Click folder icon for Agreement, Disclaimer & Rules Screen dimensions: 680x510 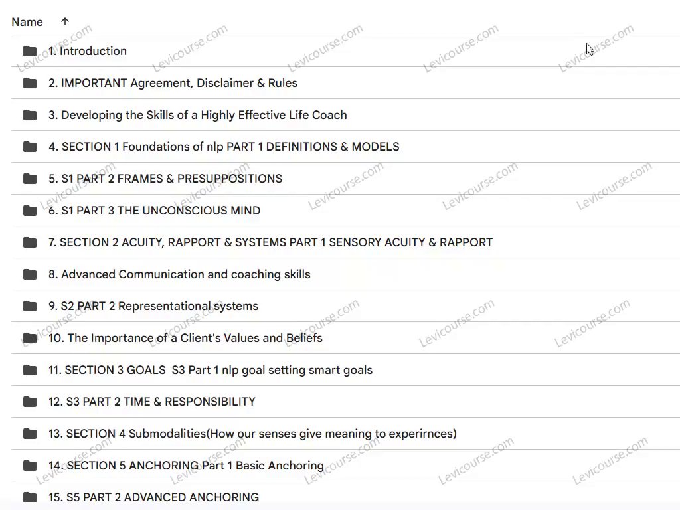[x=29, y=83]
